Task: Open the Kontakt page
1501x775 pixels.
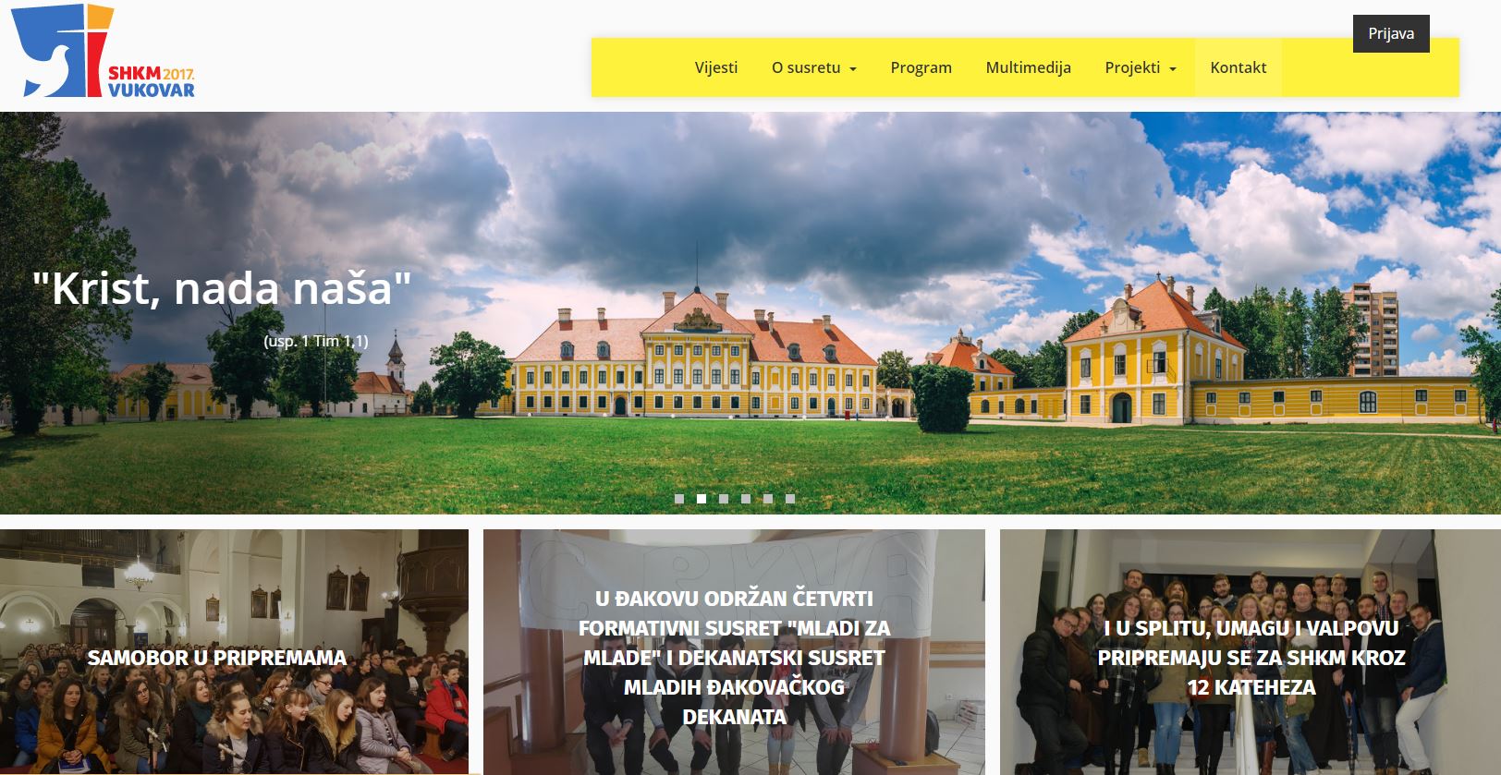Action: [x=1238, y=67]
